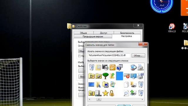Click the Обзор... browse button
Viewport: 188px width, 106px height.
pyautogui.click(x=138, y=56)
